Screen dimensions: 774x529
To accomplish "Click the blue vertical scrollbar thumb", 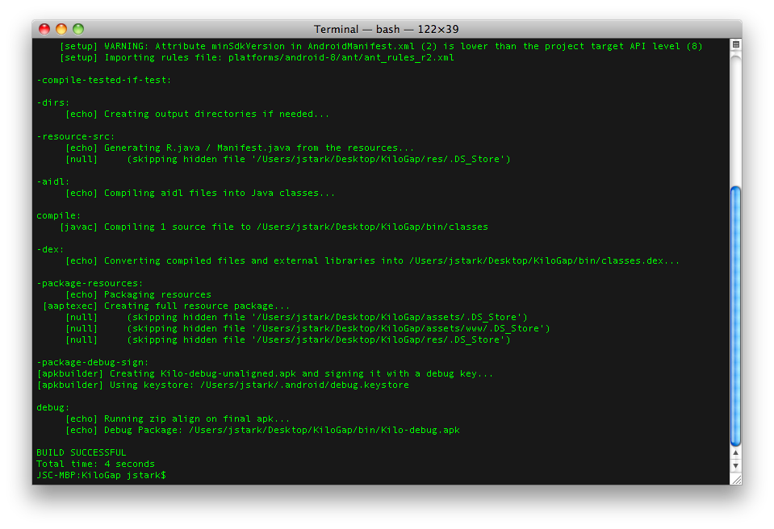I will pyautogui.click(x=734, y=314).
